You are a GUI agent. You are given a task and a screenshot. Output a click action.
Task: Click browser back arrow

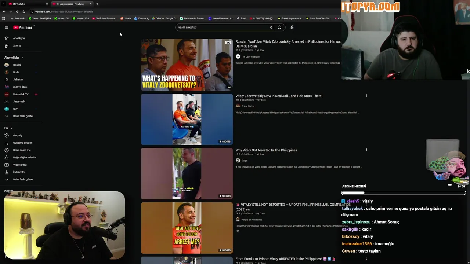coord(4,12)
